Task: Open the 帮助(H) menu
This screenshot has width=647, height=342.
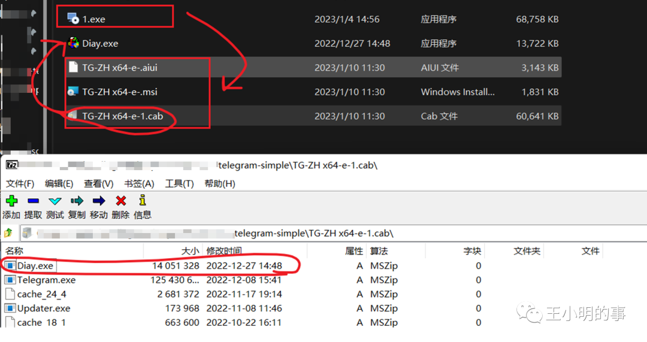Action: coord(219,184)
